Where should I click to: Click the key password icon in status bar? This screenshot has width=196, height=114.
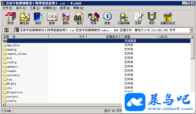click(x=9, y=111)
